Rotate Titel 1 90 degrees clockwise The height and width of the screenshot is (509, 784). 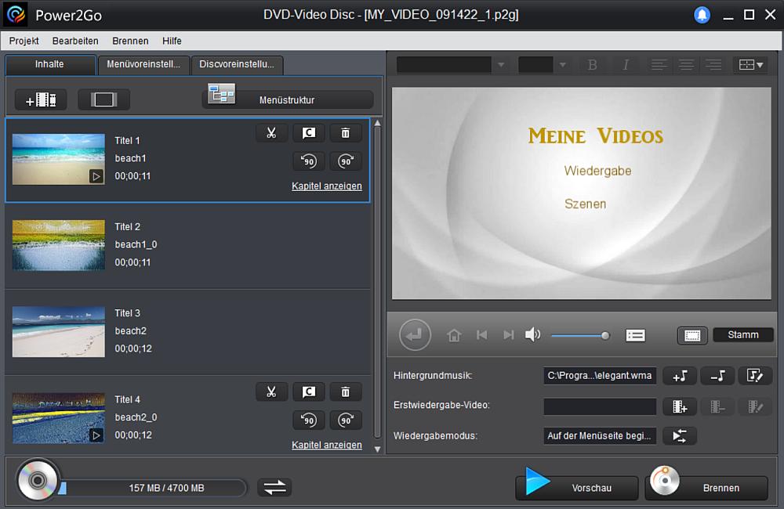tap(346, 161)
